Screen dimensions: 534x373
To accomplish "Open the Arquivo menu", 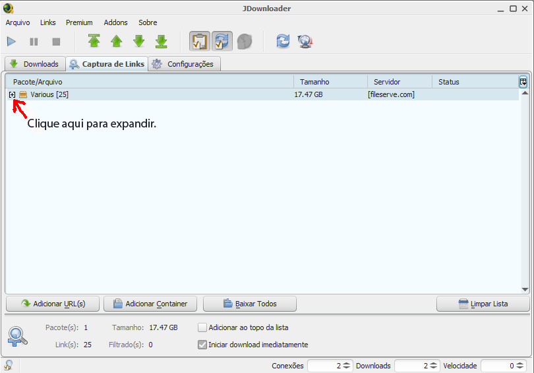I will click(18, 22).
